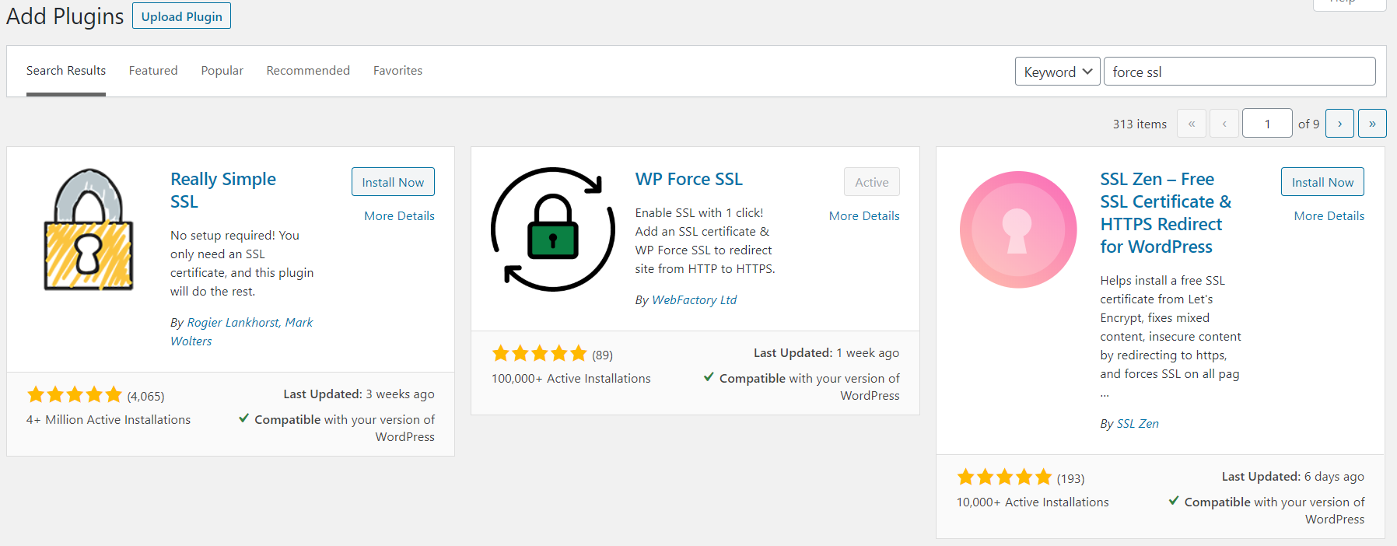The height and width of the screenshot is (546, 1397).
Task: Go to next page of plugin results
Action: [1339, 124]
